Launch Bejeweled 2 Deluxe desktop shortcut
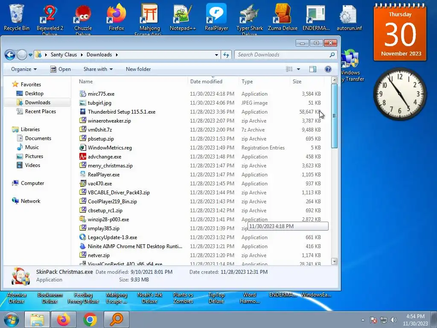 point(50,19)
